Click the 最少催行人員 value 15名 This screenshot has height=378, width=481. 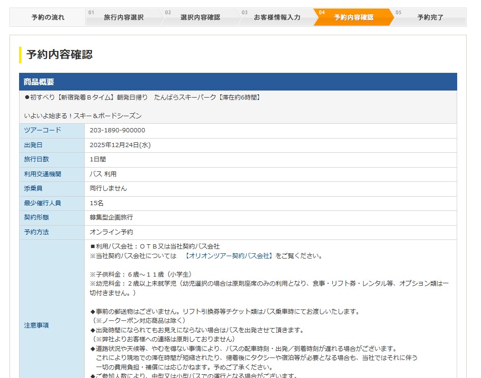click(97, 203)
